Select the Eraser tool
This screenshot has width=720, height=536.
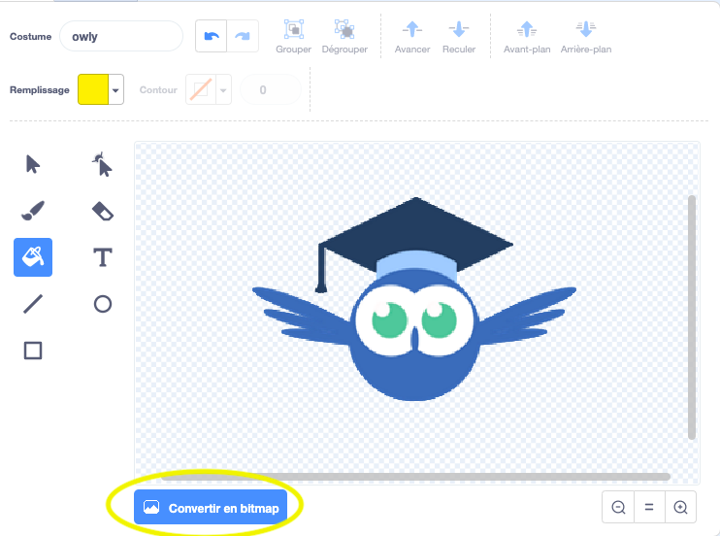point(103,211)
